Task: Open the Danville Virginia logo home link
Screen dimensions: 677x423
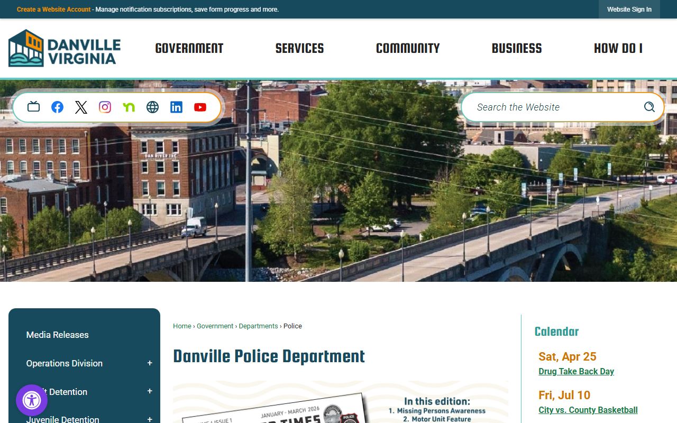Action: [65, 48]
